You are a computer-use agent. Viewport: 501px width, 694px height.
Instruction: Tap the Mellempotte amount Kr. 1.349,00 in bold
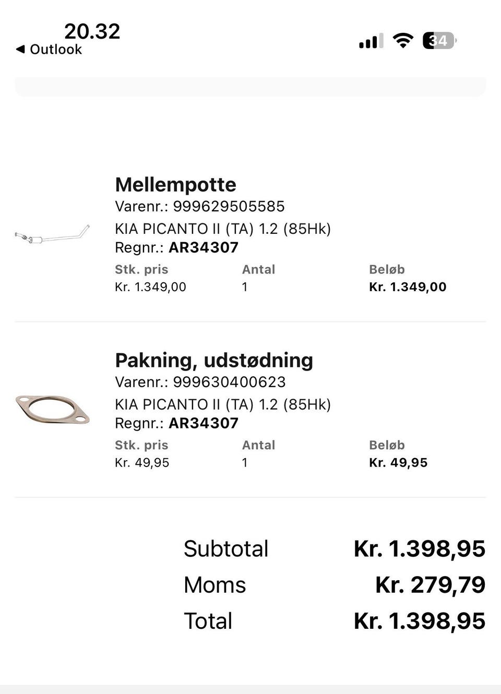tap(408, 287)
